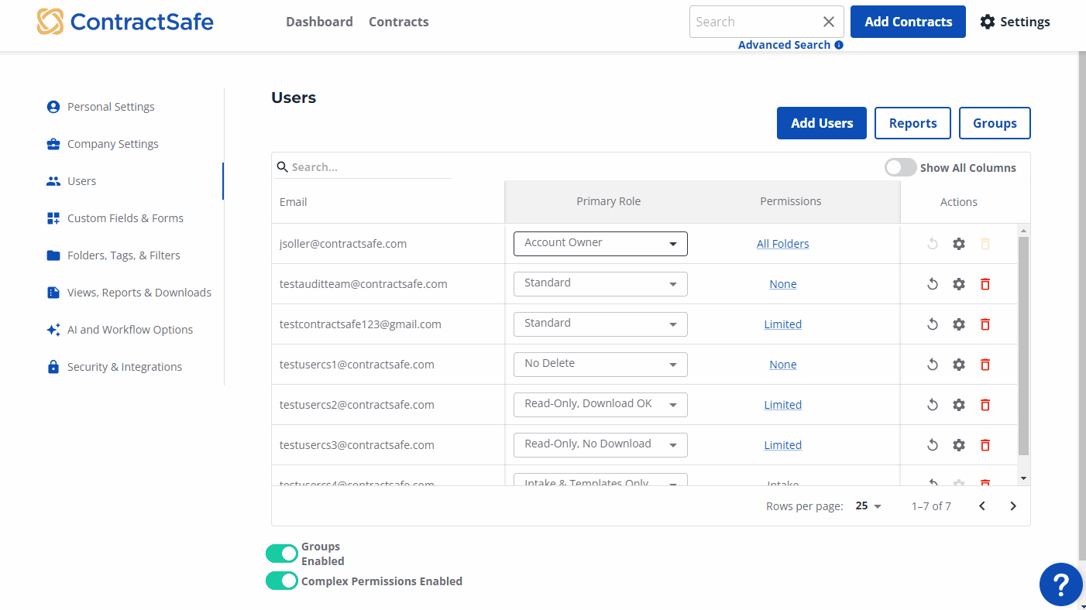Click the Advanced Search info icon

[838, 45]
